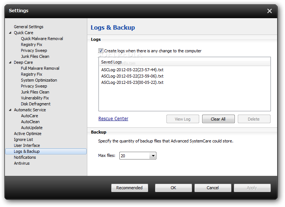285x207 pixels.
Task: Open the Rescue Center link
Action: pyautogui.click(x=113, y=119)
